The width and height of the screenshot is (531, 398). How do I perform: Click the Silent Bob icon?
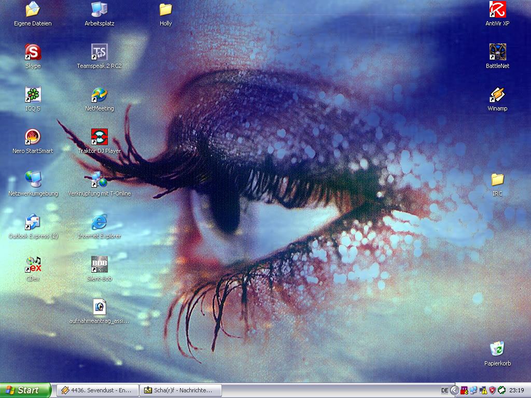pos(99,265)
